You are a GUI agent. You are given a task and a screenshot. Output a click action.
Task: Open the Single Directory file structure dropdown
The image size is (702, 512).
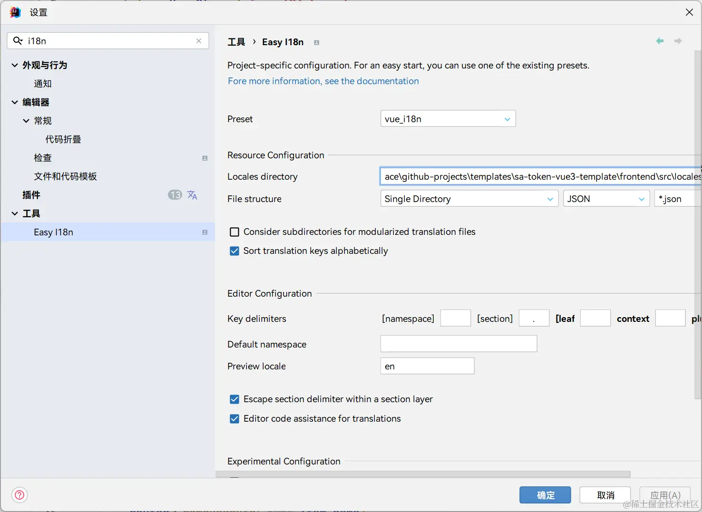point(469,199)
